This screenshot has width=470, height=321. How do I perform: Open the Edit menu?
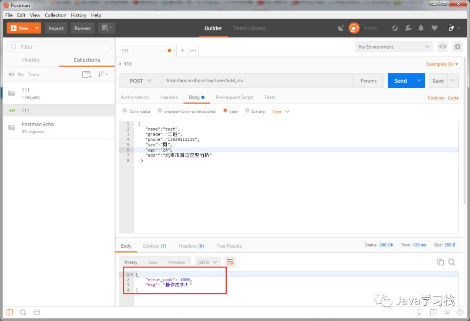pyautogui.click(x=21, y=15)
